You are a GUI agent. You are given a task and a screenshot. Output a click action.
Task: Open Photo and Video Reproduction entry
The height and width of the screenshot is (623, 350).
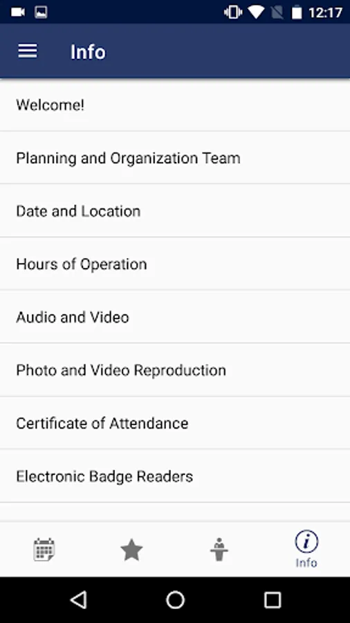pos(175,370)
